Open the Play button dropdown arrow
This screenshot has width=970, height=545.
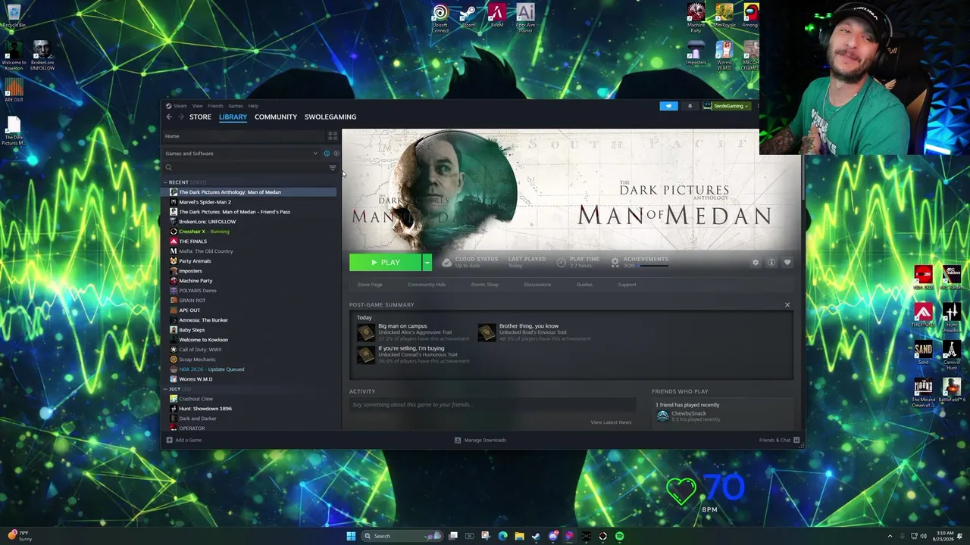[427, 262]
